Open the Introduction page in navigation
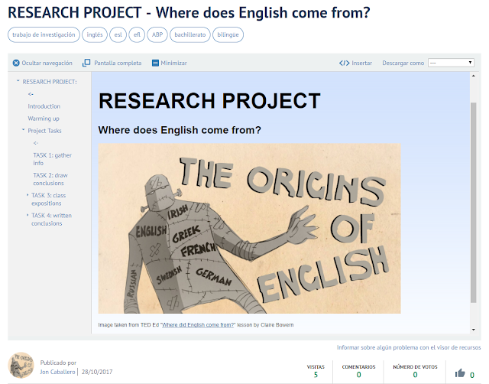 pyautogui.click(x=44, y=106)
